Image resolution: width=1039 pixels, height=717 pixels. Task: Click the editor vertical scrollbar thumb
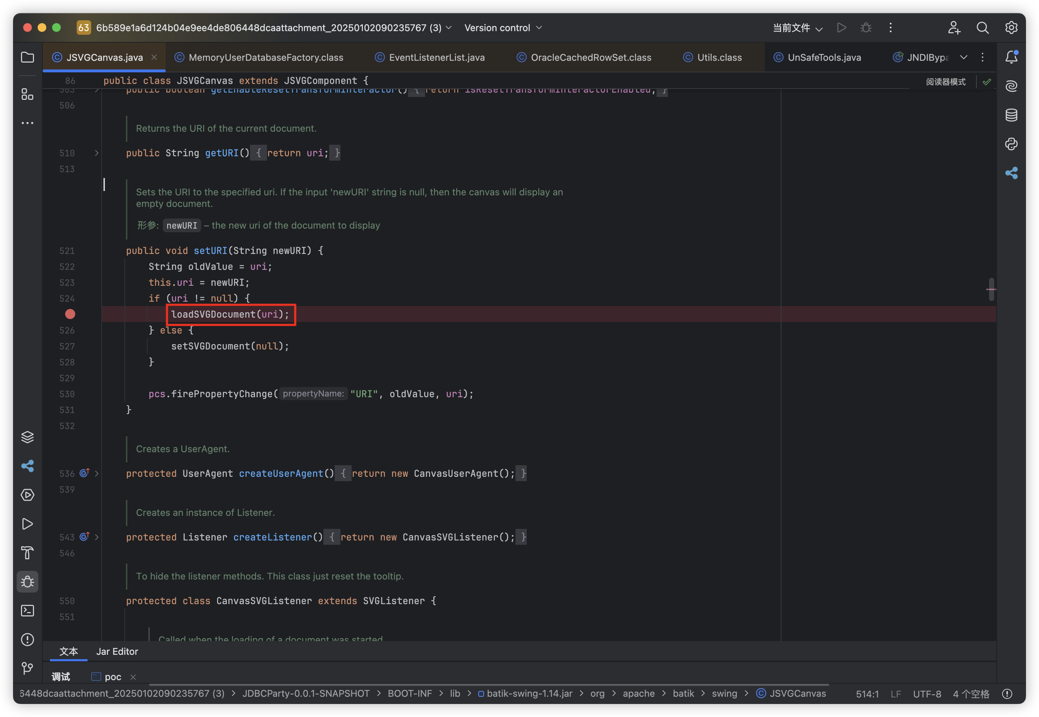tap(991, 289)
